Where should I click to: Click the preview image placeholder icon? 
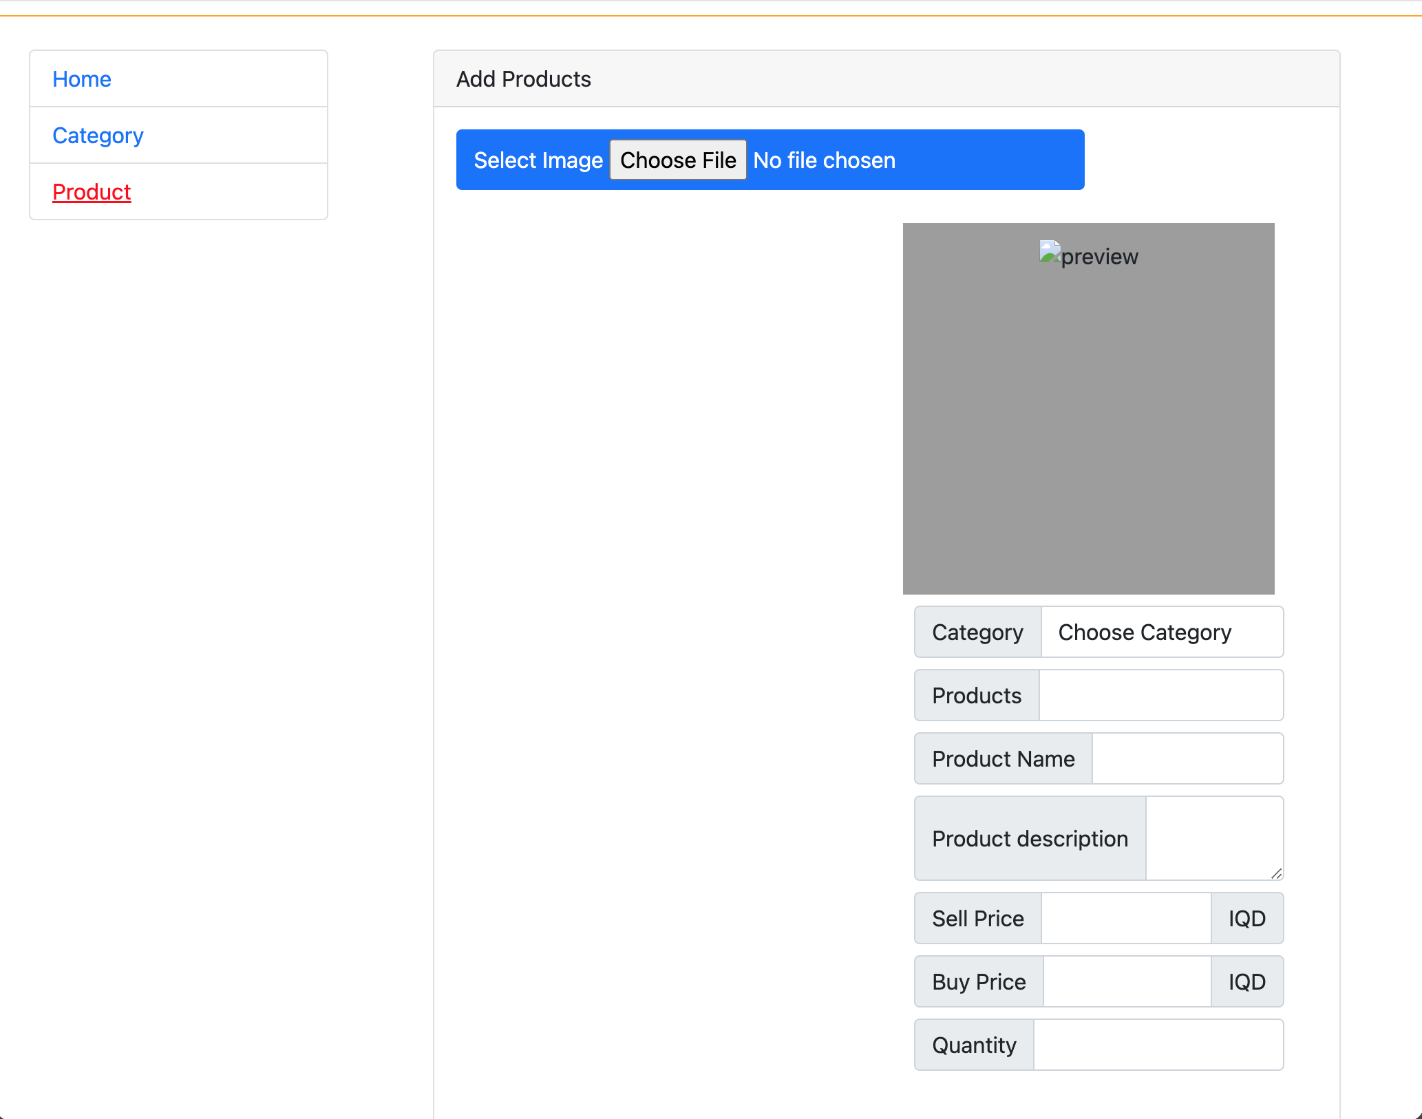pyautogui.click(x=1049, y=255)
